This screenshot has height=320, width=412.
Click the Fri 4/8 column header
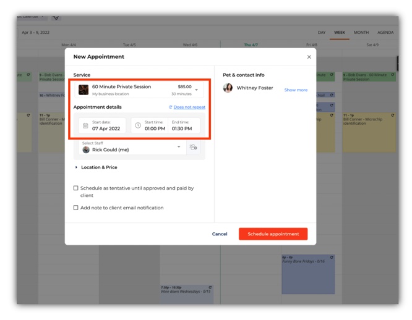click(x=312, y=45)
